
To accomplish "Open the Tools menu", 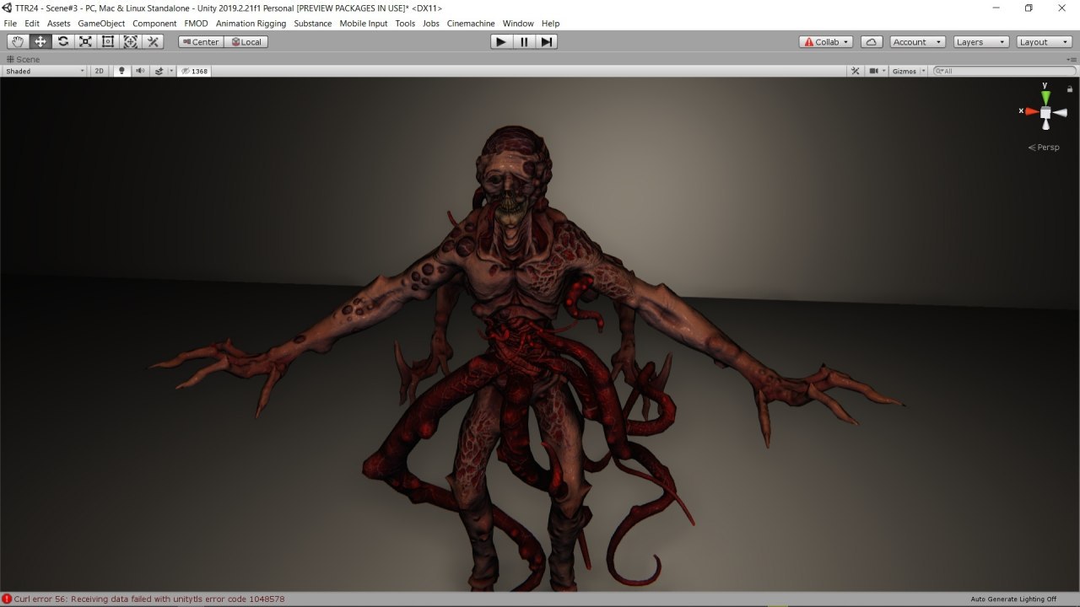I will click(405, 24).
